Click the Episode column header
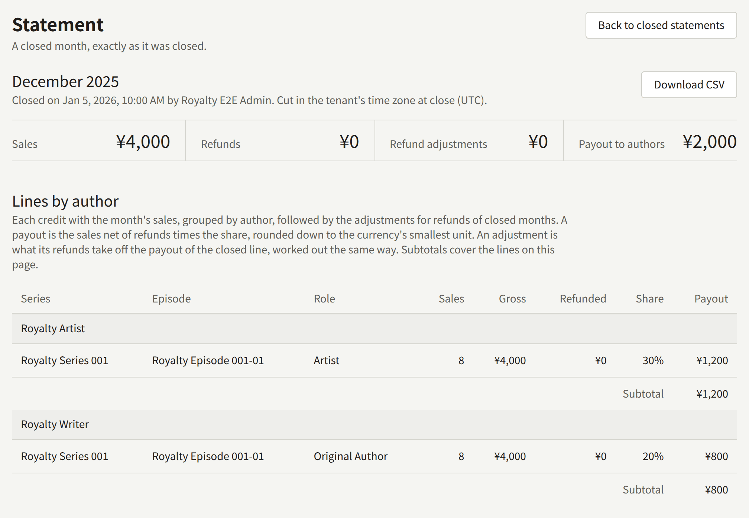Screen dimensions: 749x518 pyautogui.click(x=171, y=299)
